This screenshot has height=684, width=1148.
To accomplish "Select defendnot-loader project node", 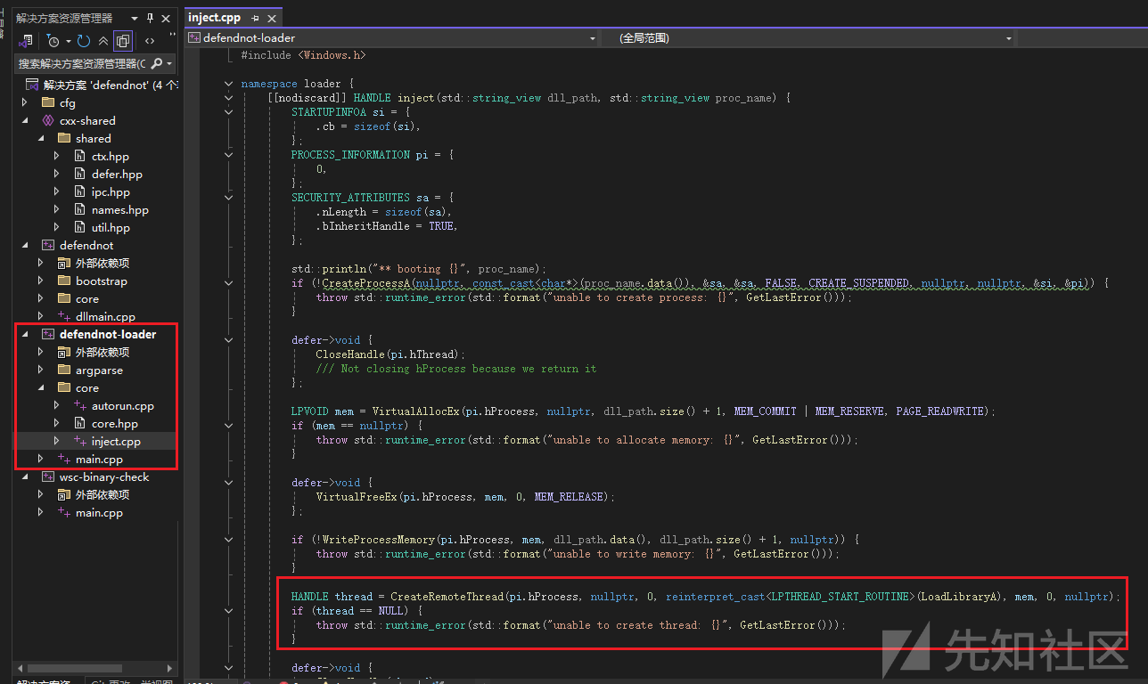I will pos(107,335).
